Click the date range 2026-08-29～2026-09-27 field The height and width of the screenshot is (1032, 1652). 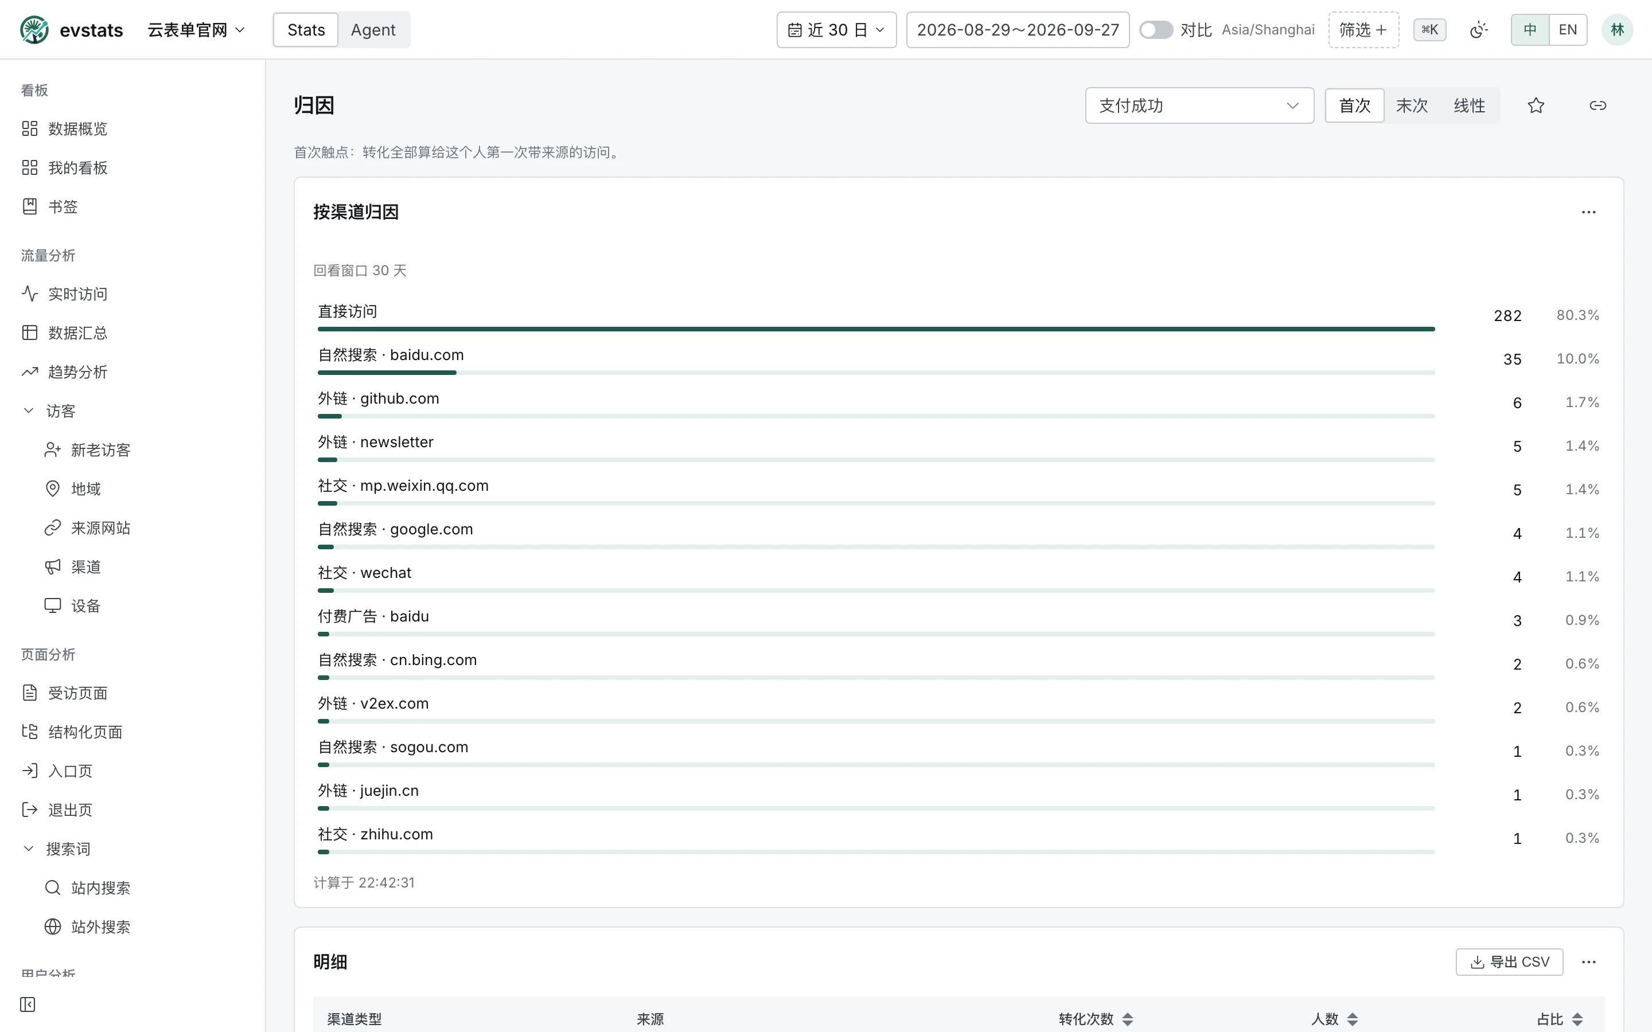[x=1018, y=30]
